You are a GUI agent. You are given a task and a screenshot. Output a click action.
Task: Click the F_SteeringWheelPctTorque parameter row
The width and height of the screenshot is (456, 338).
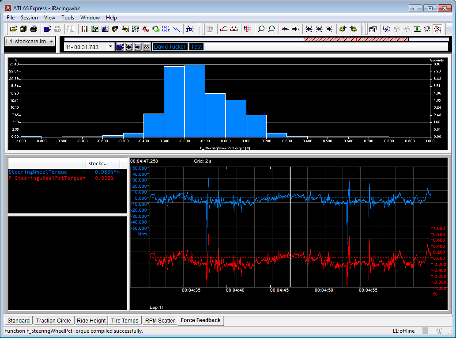coord(61,178)
